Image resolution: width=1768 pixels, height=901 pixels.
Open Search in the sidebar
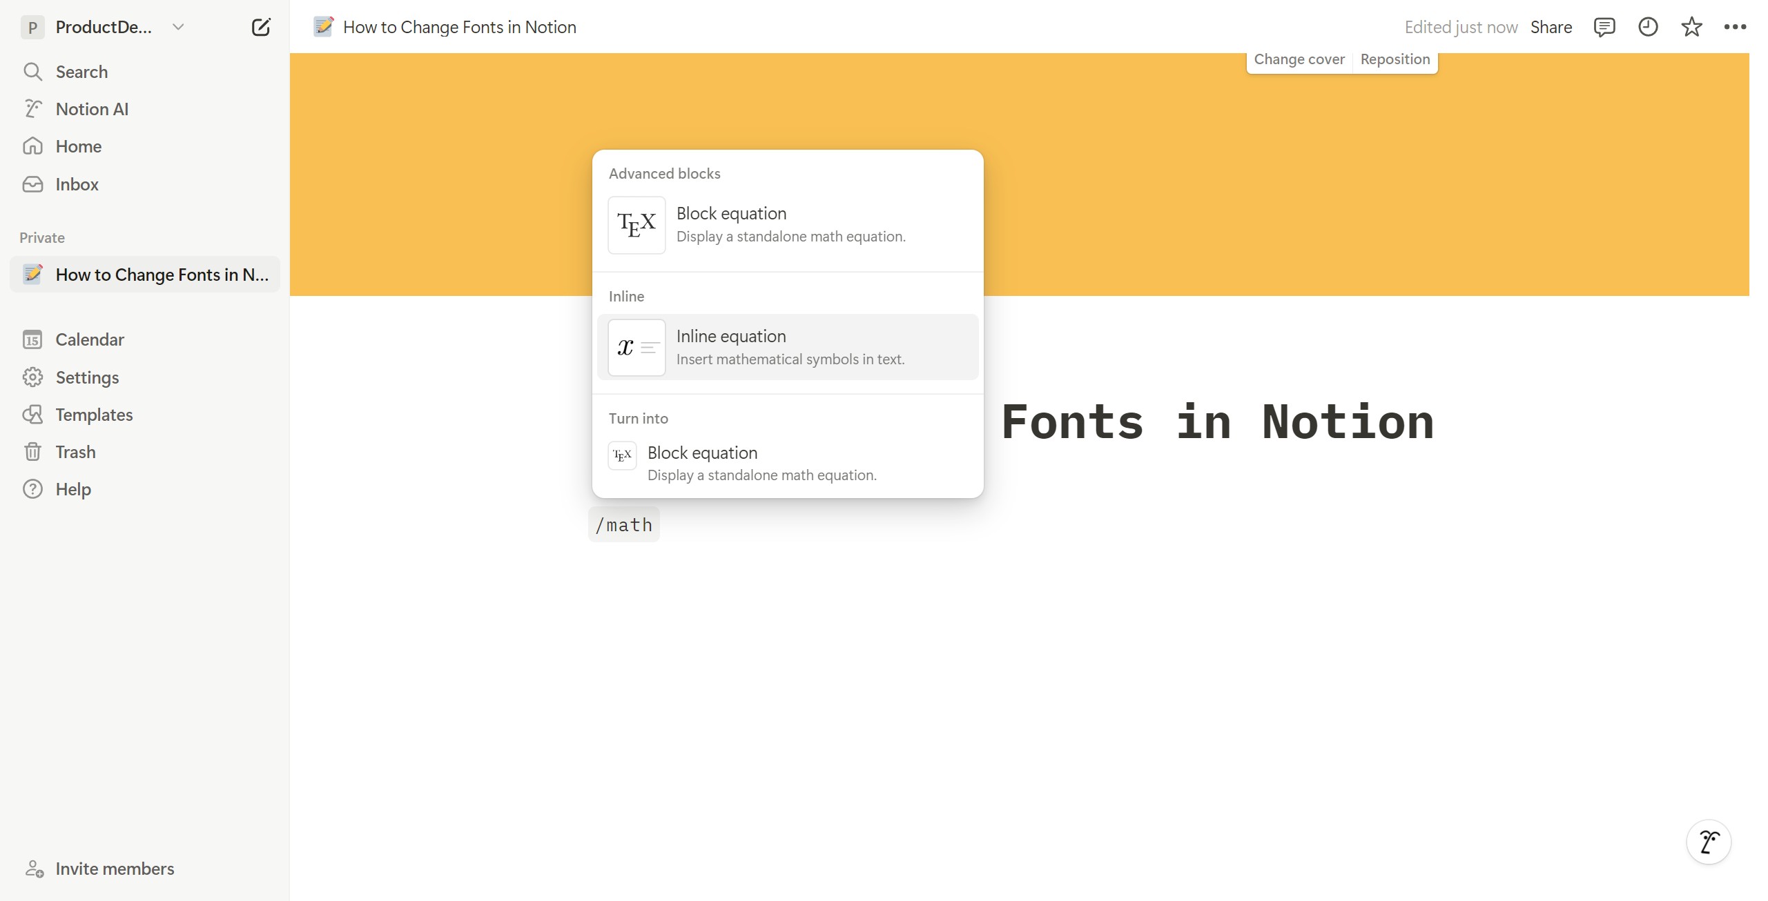145,72
